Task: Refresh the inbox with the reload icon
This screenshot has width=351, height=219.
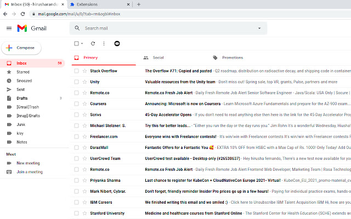Action: click(93, 44)
